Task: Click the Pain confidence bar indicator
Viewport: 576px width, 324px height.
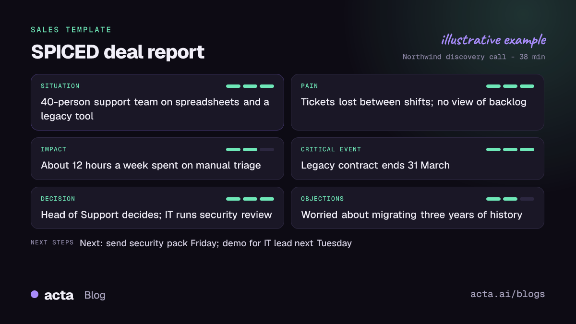Action: click(x=510, y=86)
